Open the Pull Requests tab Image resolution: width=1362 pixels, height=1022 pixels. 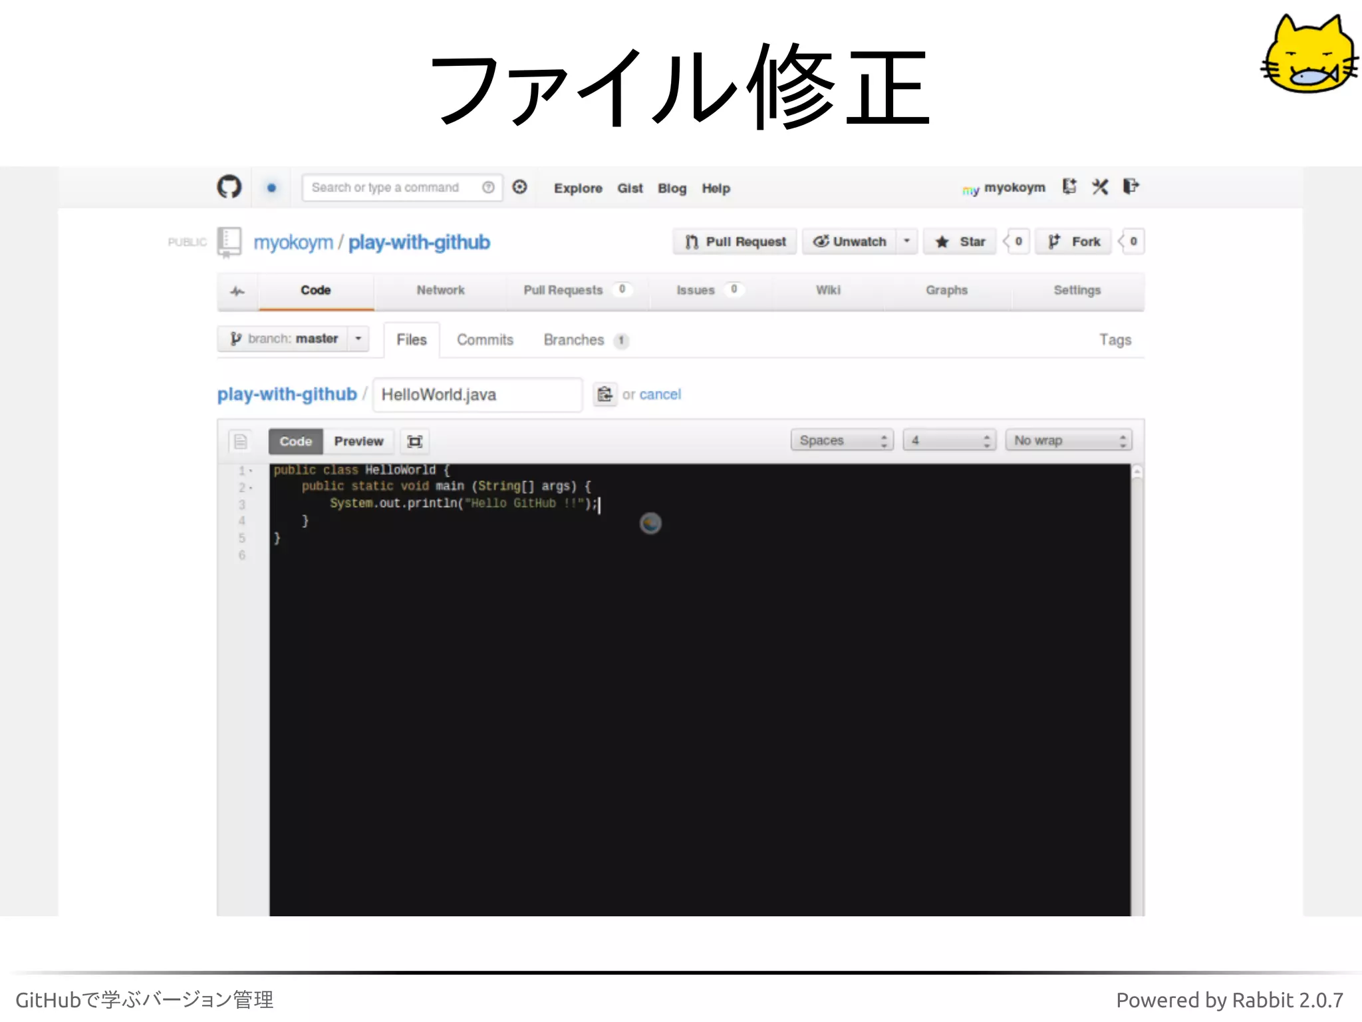tap(577, 291)
